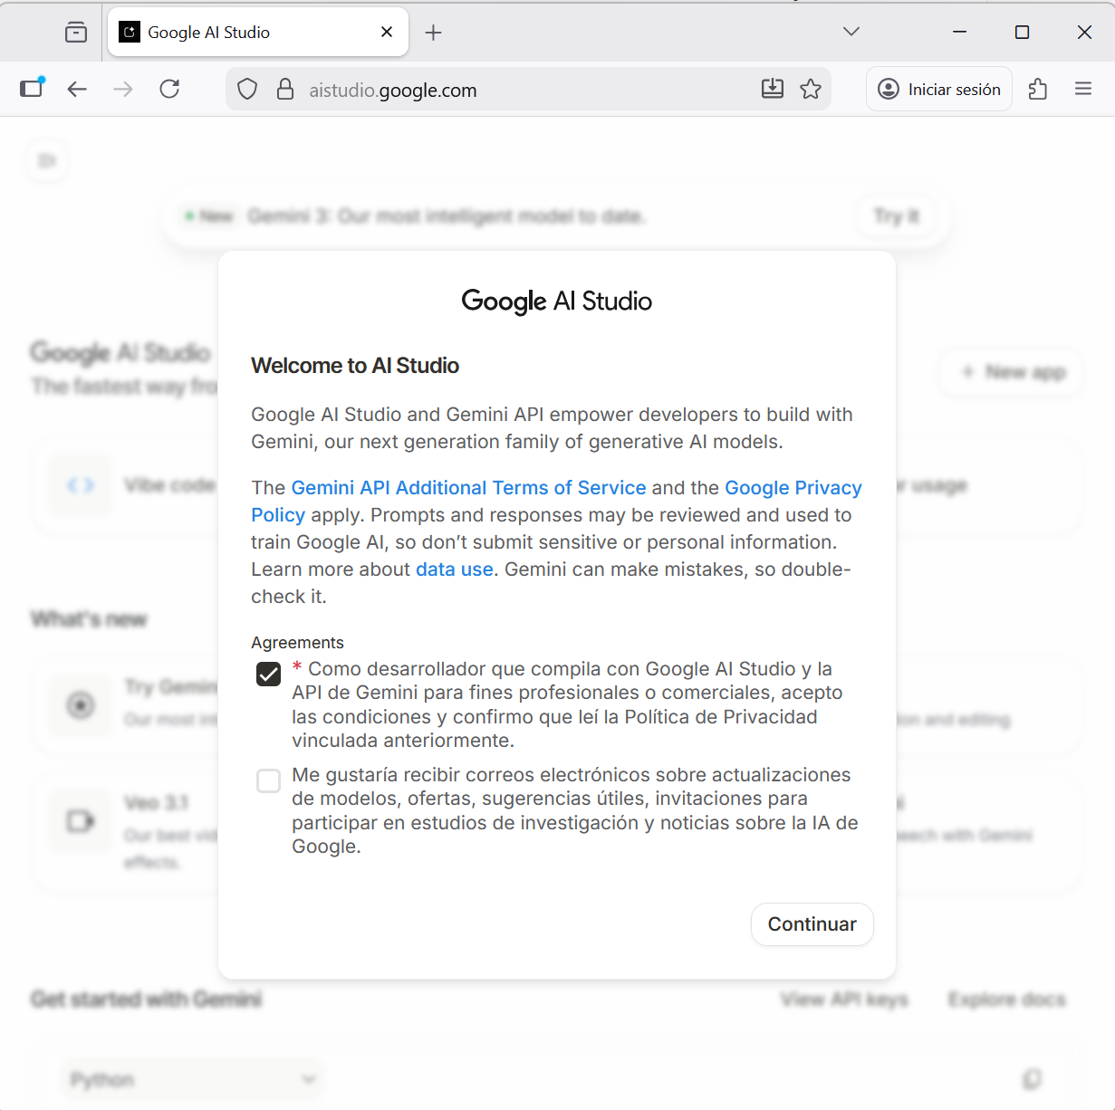The height and width of the screenshot is (1110, 1115).
Task: Click the padlock site security icon
Action: 285,89
